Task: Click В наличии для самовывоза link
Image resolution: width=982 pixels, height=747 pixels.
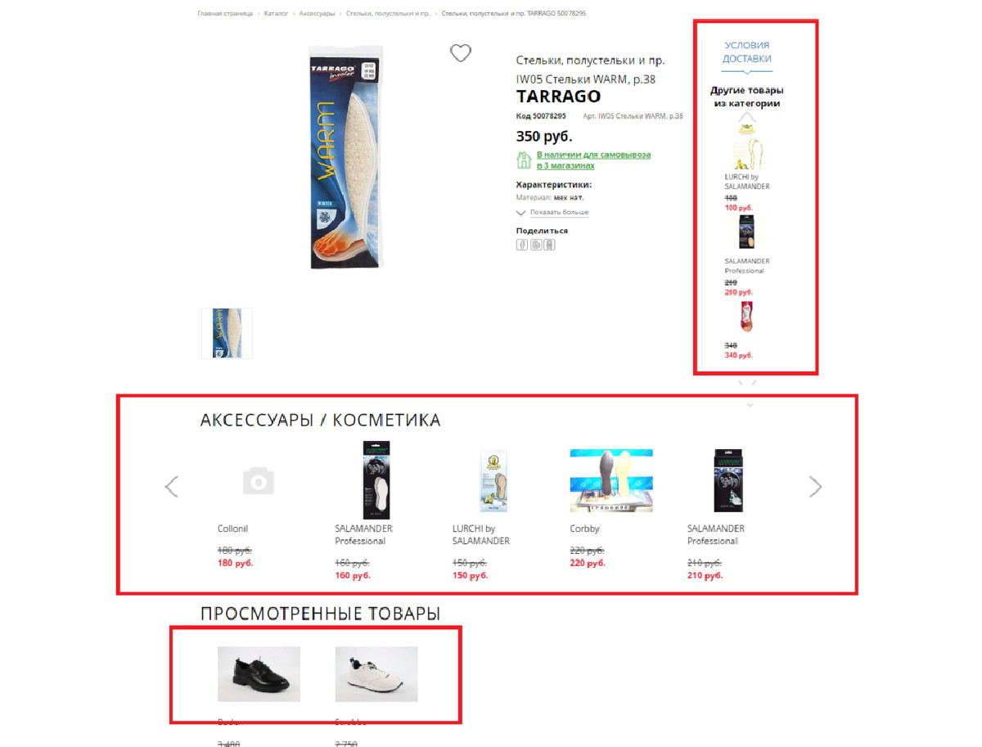Action: (x=593, y=160)
